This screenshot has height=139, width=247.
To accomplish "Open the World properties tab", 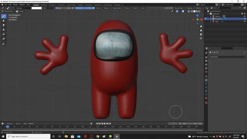I will click(x=206, y=72).
